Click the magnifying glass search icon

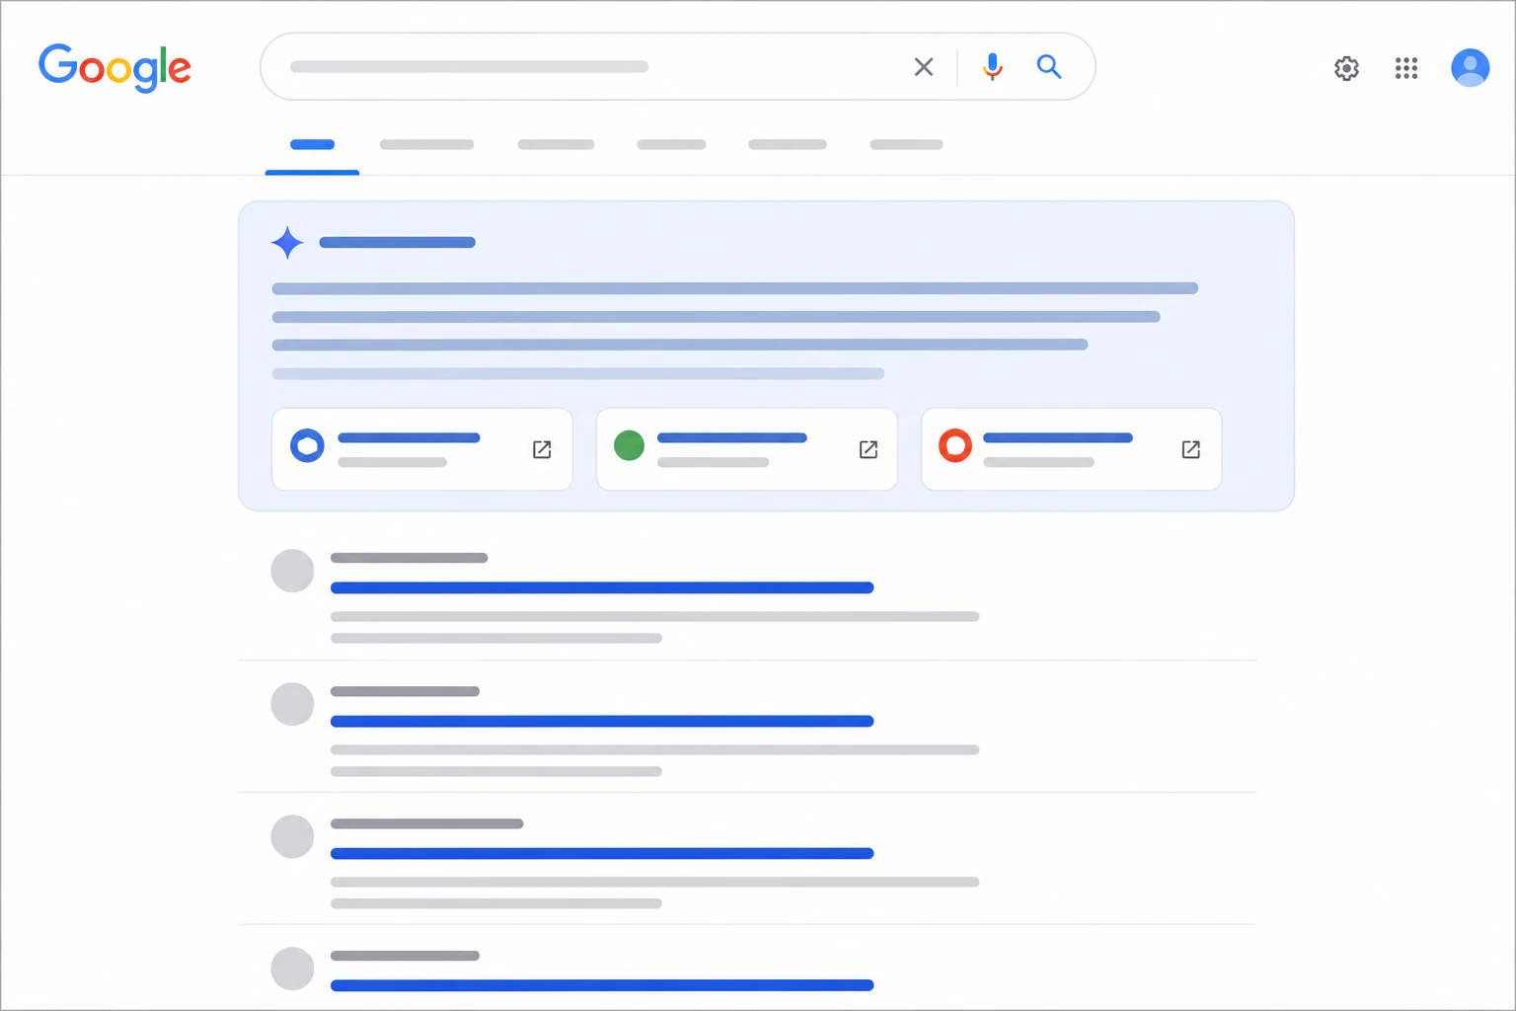[1049, 67]
